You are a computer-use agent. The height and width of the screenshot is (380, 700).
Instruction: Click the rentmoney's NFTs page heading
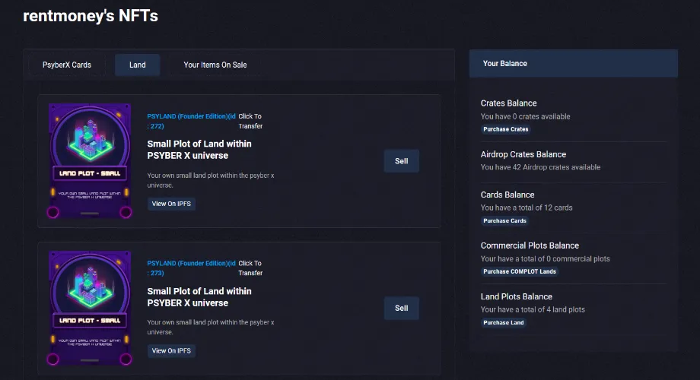pyautogui.click(x=91, y=16)
